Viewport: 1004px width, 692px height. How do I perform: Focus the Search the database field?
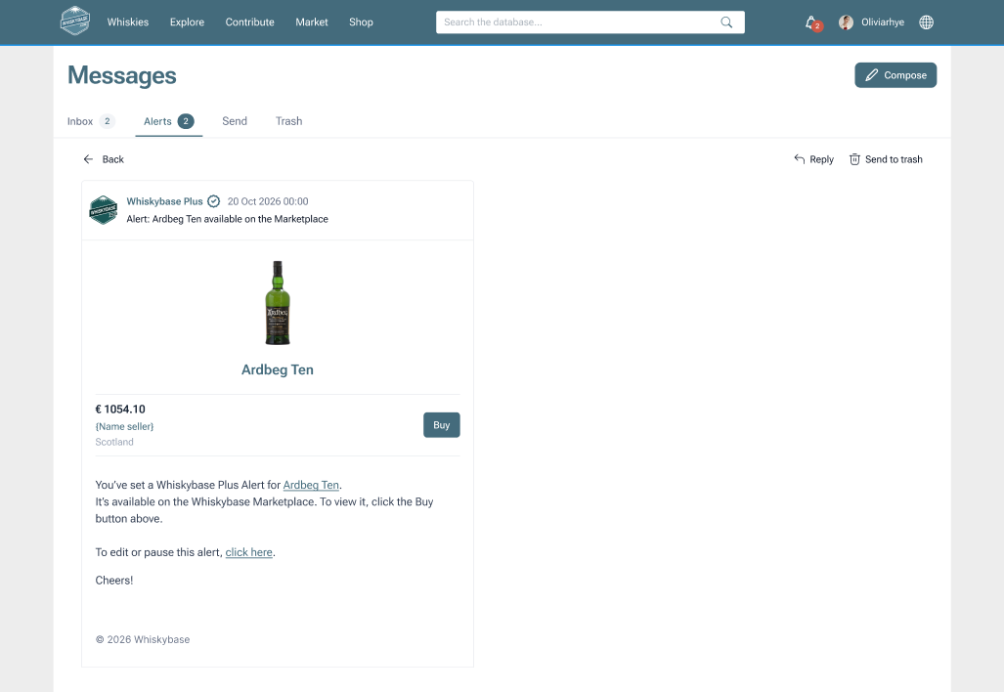click(589, 22)
